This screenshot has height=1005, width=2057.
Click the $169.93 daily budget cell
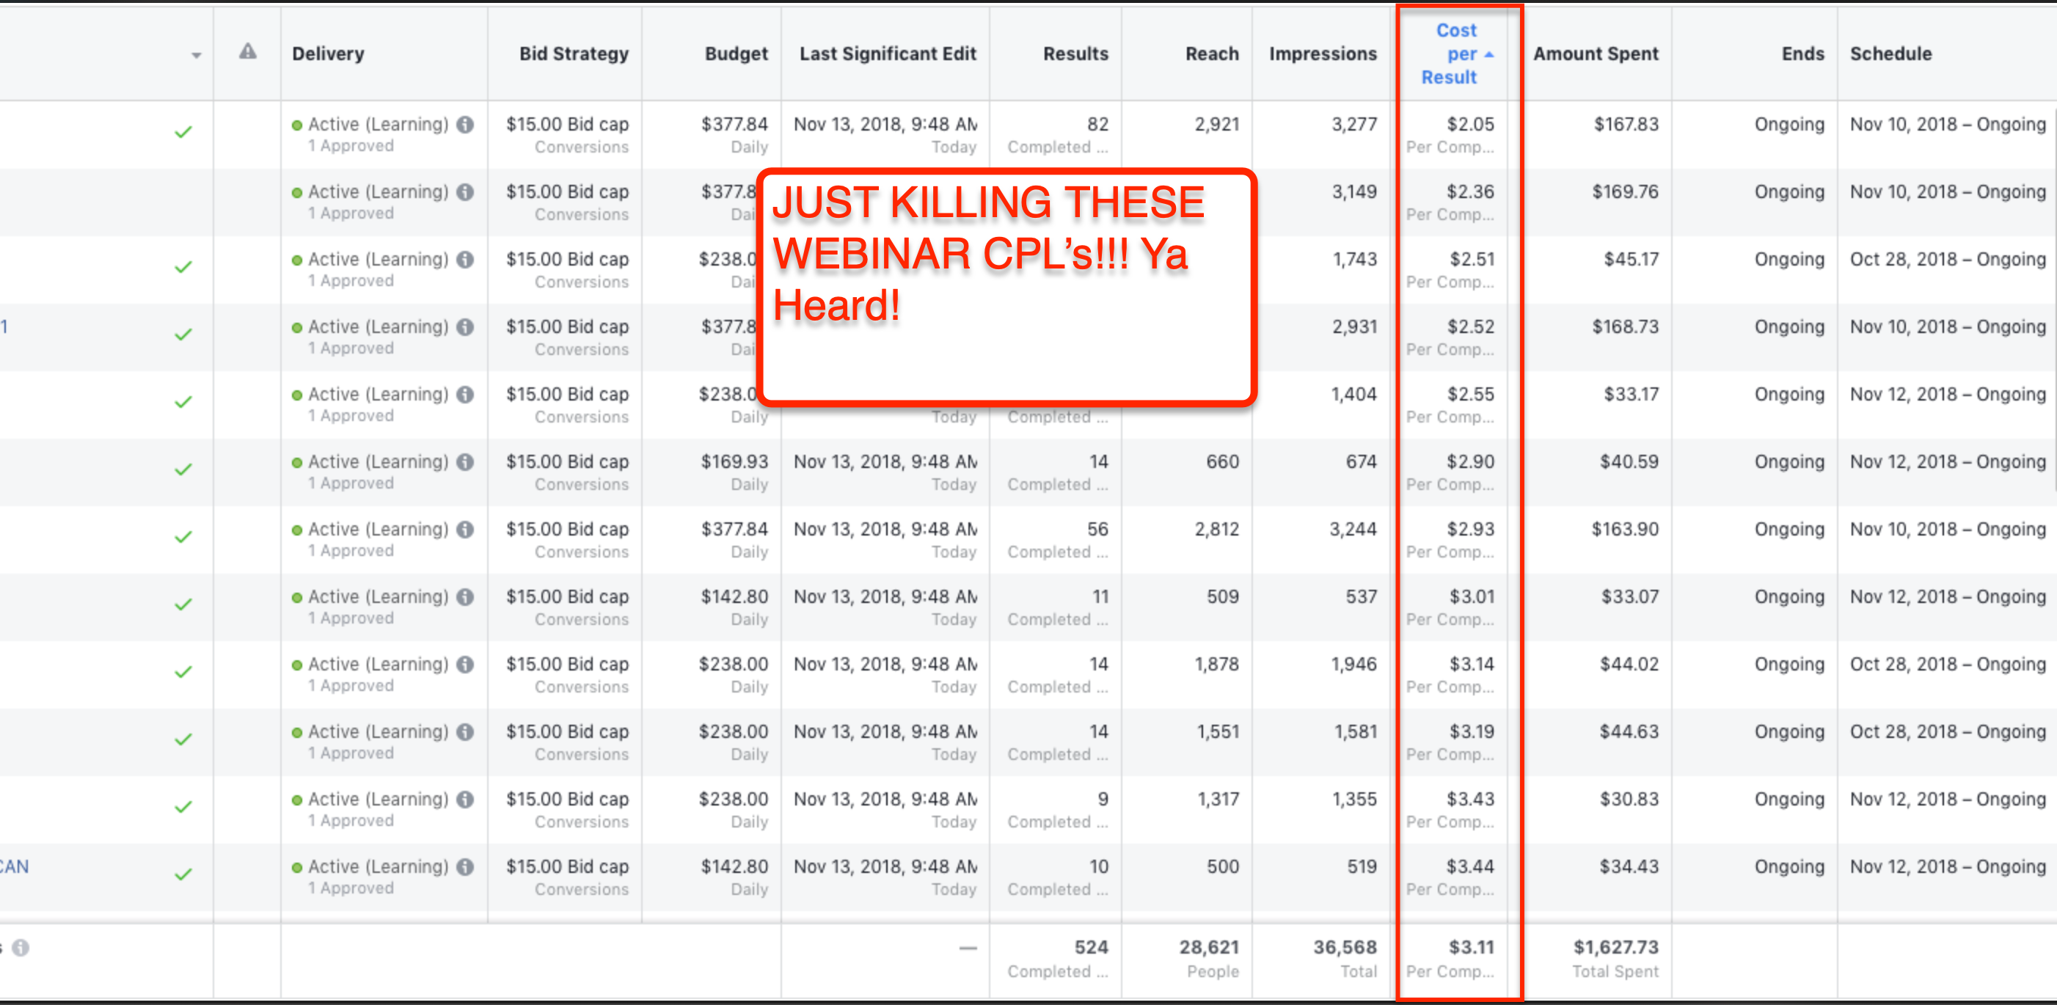click(734, 462)
